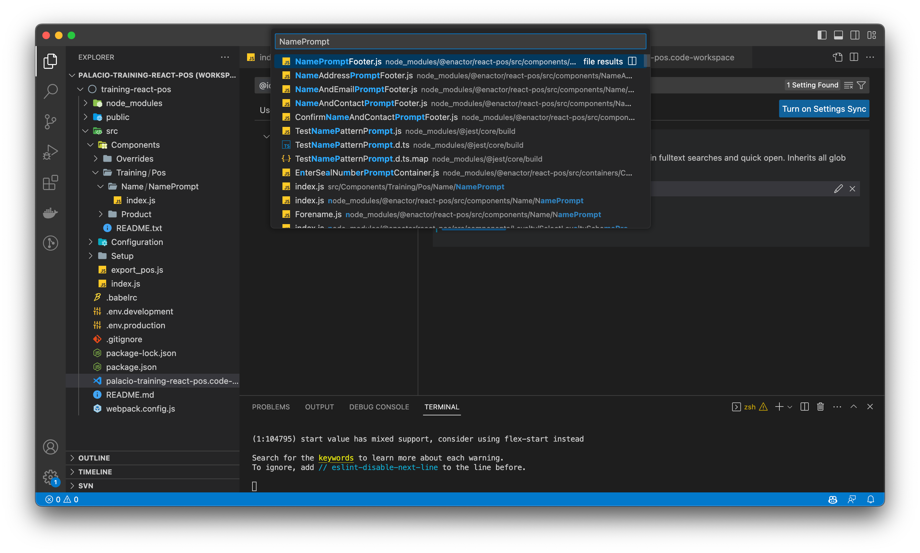920x553 pixels.
Task: Expand the OUTLINE section
Action: 153,458
